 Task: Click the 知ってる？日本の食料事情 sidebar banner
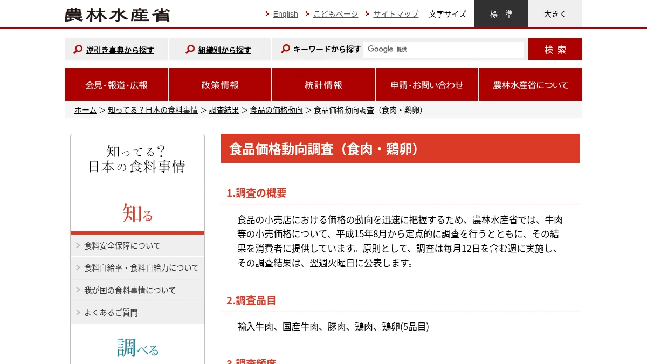pyautogui.click(x=137, y=161)
